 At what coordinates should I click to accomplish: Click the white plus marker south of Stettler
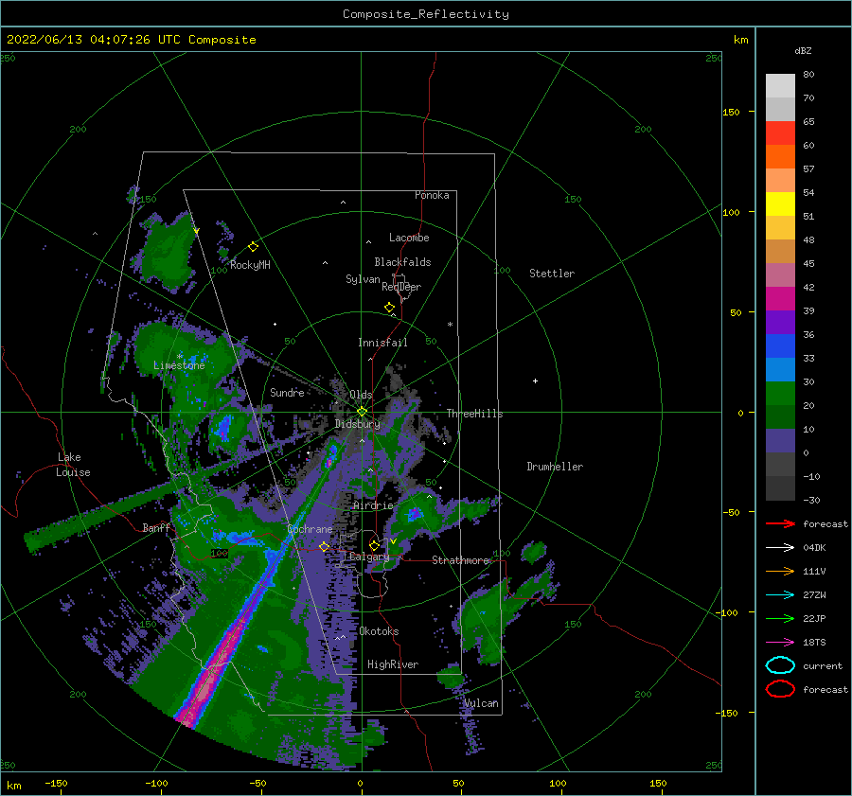[535, 380]
